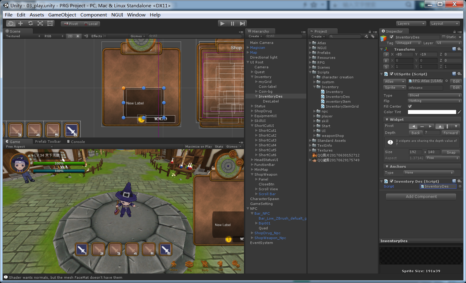Viewport: 466px width, 283px height.
Task: Click the Atlas object picker circle
Action: tap(447, 81)
